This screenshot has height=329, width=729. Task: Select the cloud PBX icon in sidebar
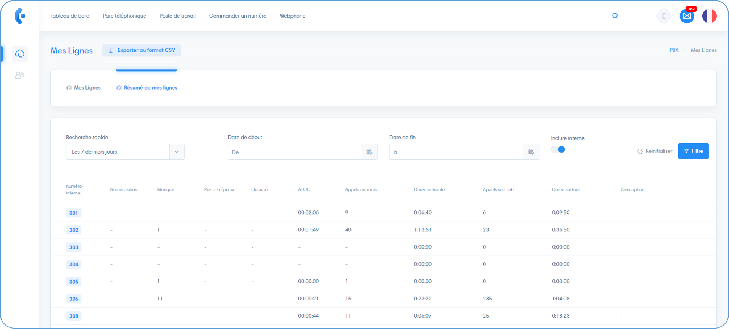[20, 54]
